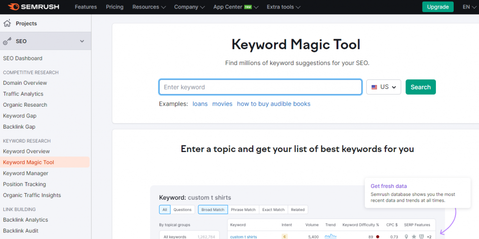Image resolution: width=479 pixels, height=239 pixels.
Task: Click the green Search button
Action: click(x=421, y=87)
